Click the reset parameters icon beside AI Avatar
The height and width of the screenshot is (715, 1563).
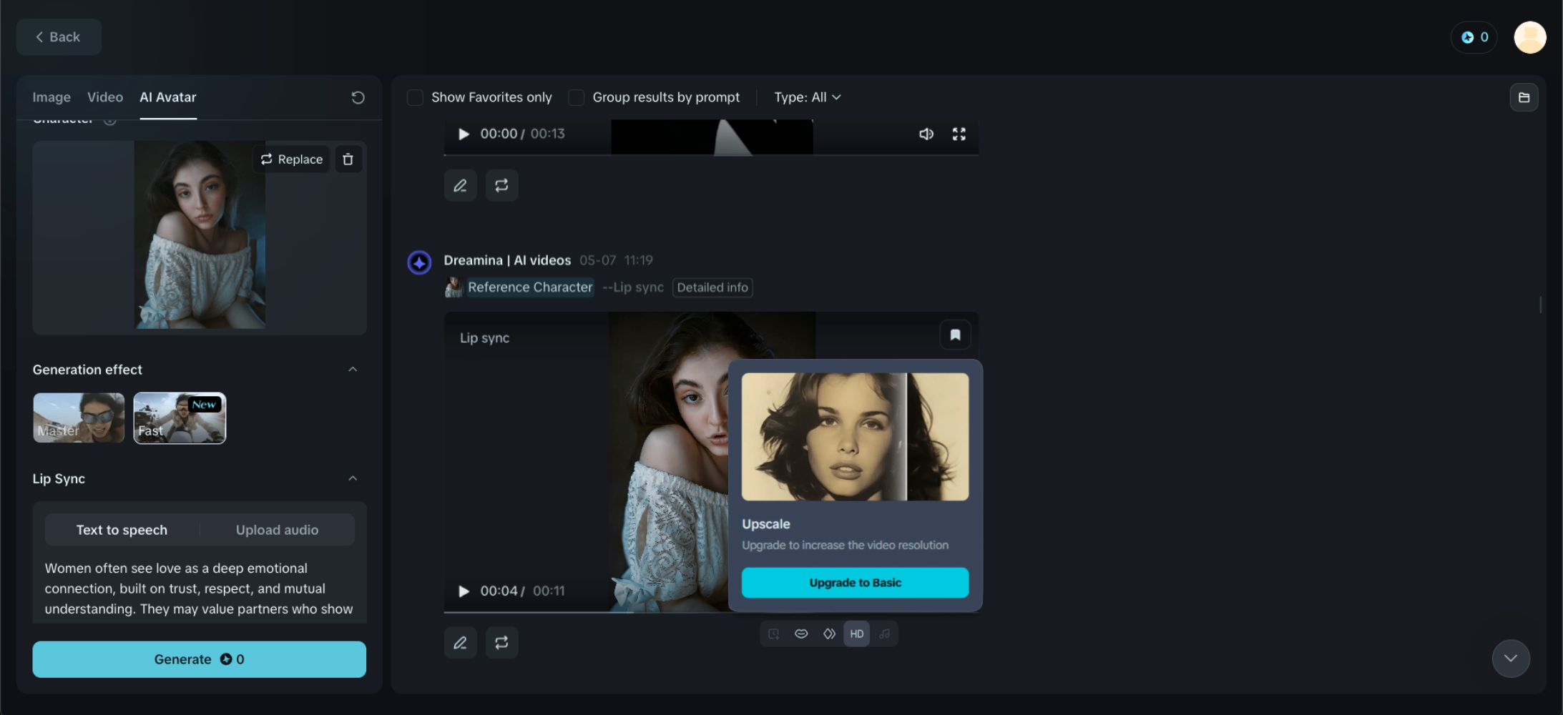tap(358, 97)
